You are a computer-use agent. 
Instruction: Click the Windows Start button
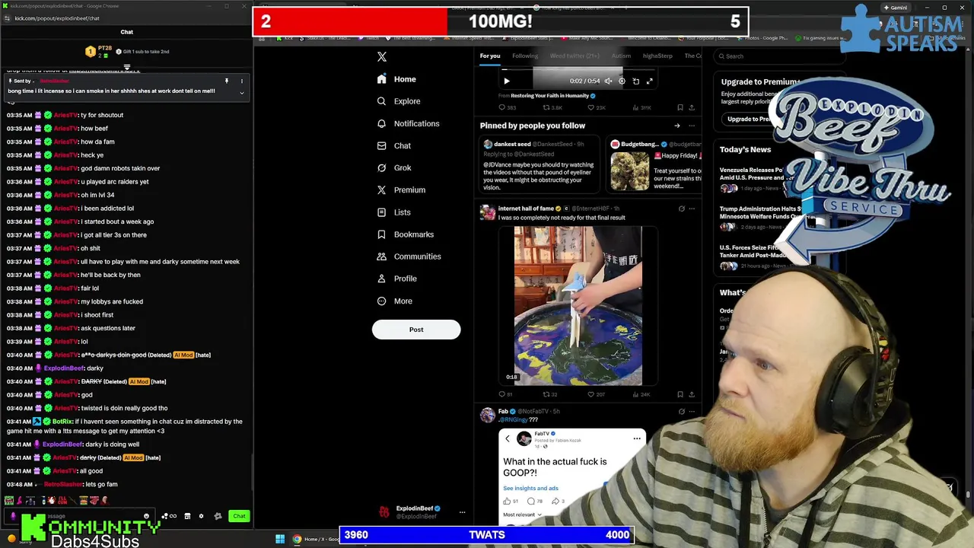(x=280, y=539)
